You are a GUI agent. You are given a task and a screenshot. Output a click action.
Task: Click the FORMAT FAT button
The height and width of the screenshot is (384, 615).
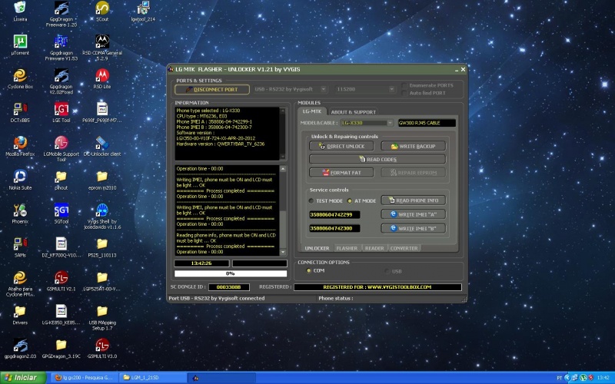341,172
